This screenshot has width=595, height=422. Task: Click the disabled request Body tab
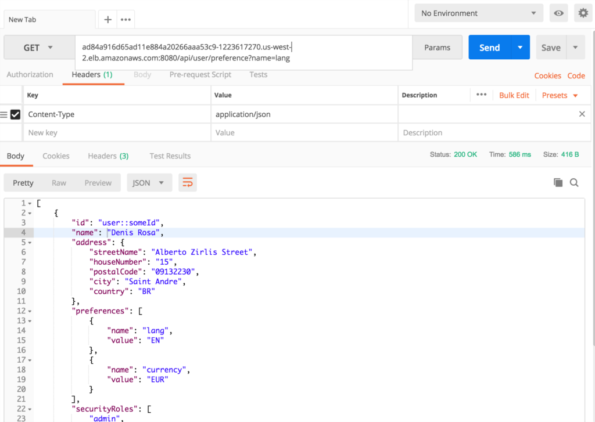pos(142,75)
